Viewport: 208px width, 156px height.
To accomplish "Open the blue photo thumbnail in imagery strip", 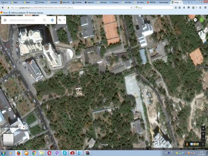I will pos(191,144).
